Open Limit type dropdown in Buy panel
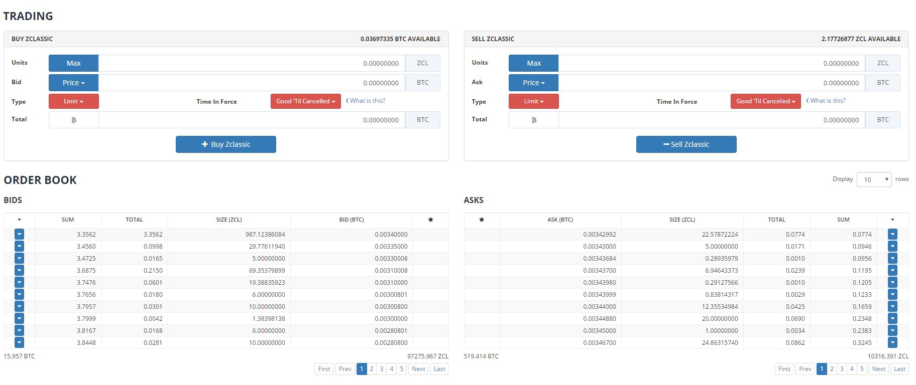 coord(74,101)
